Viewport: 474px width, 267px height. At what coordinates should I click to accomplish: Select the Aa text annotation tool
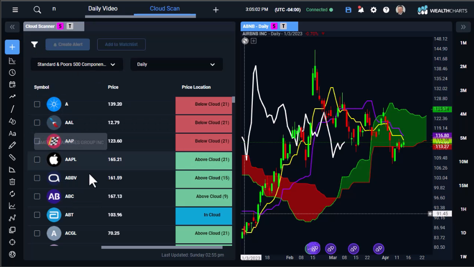pos(12,133)
